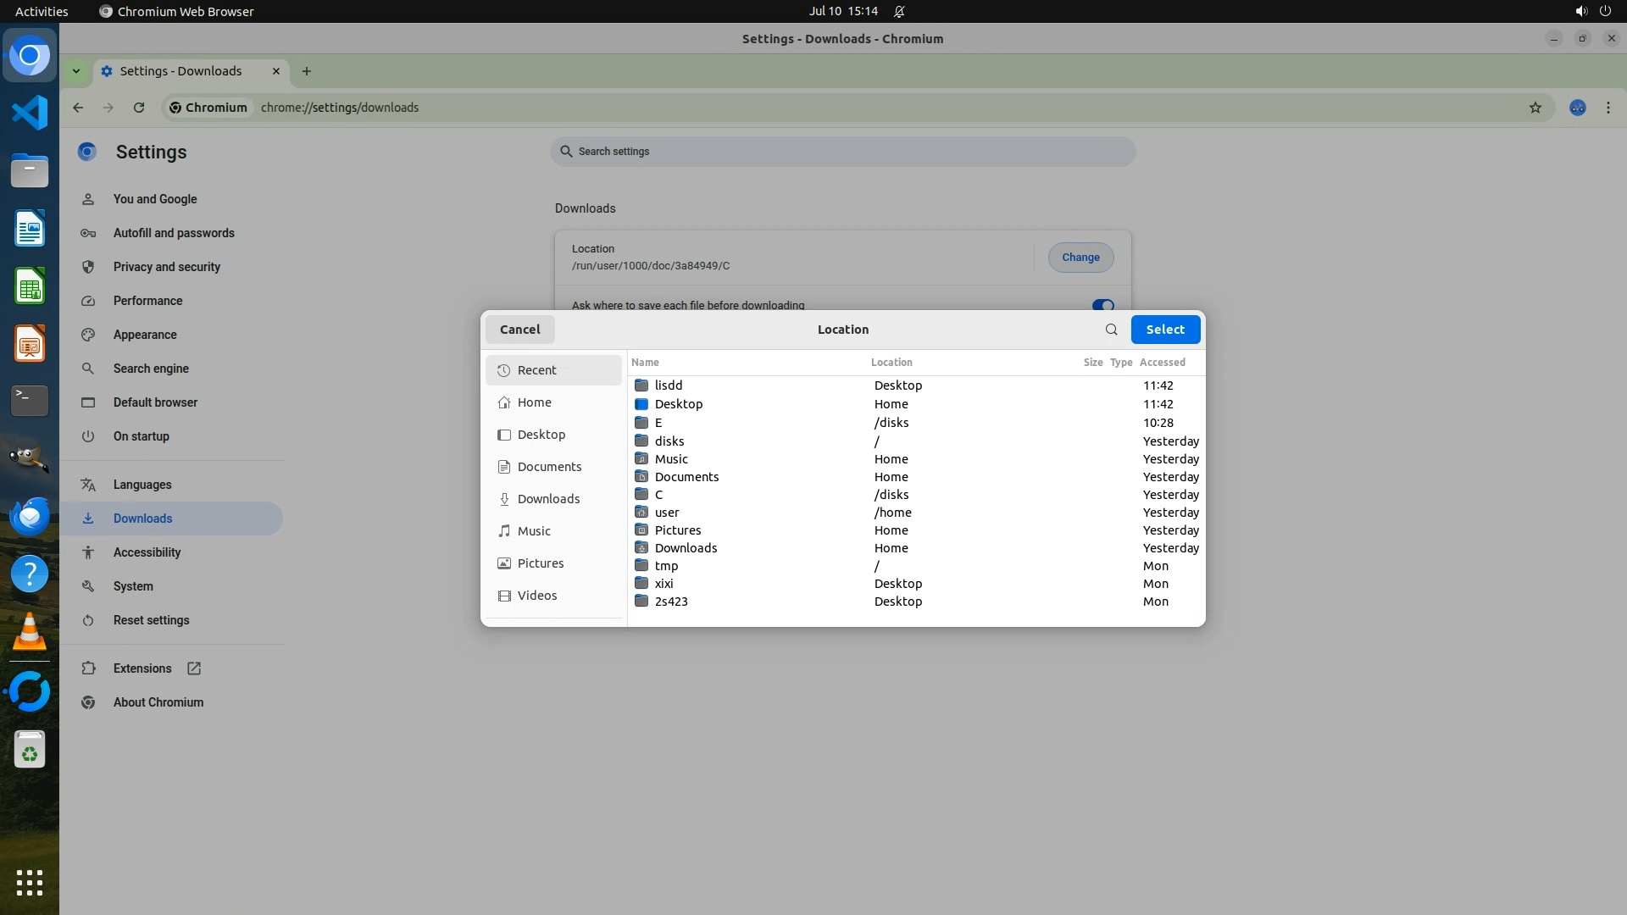Click the back navigation arrow
Viewport: 1627px width, 915px height.
click(78, 108)
